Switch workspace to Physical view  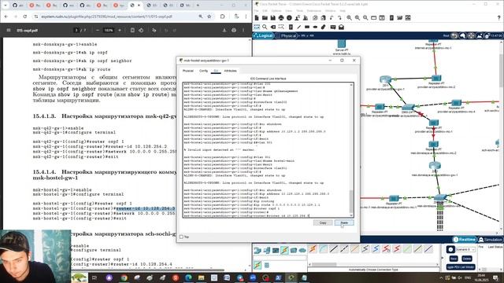pyautogui.click(x=286, y=35)
